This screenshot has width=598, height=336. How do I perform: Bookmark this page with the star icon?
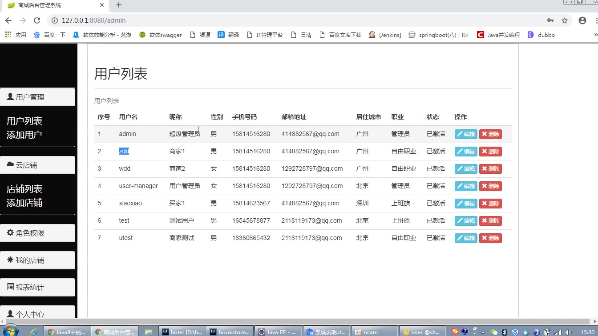tap(565, 20)
